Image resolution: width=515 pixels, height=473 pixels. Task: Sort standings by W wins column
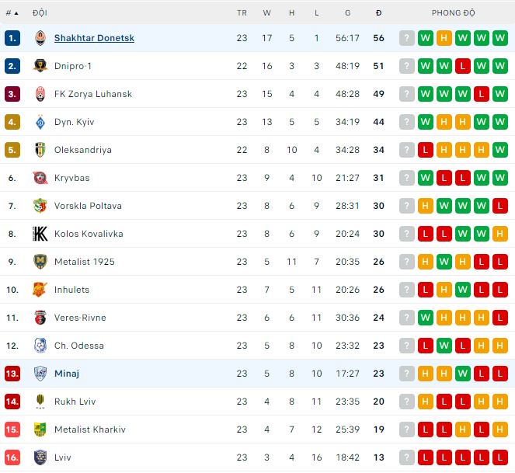click(x=267, y=13)
